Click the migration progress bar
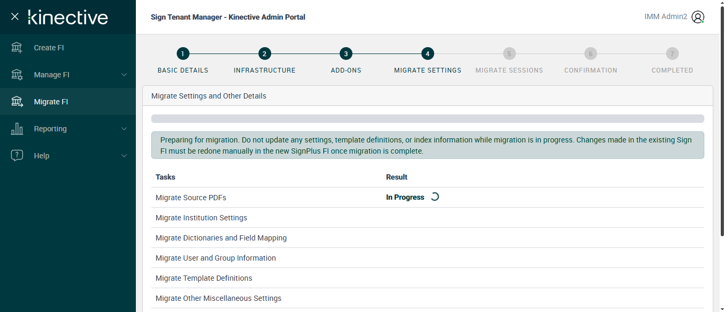 [427, 119]
